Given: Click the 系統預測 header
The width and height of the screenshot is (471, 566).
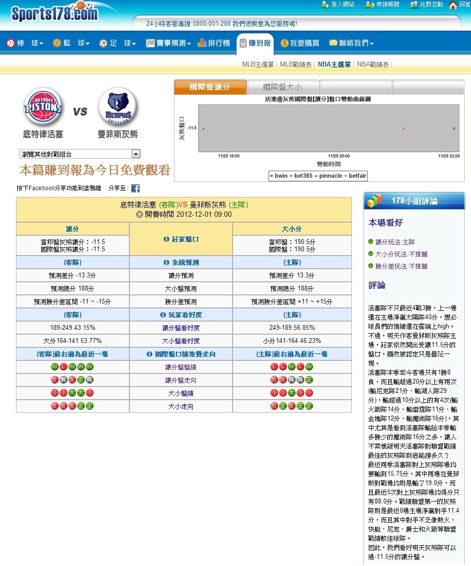Looking at the screenshot, I should (x=181, y=262).
